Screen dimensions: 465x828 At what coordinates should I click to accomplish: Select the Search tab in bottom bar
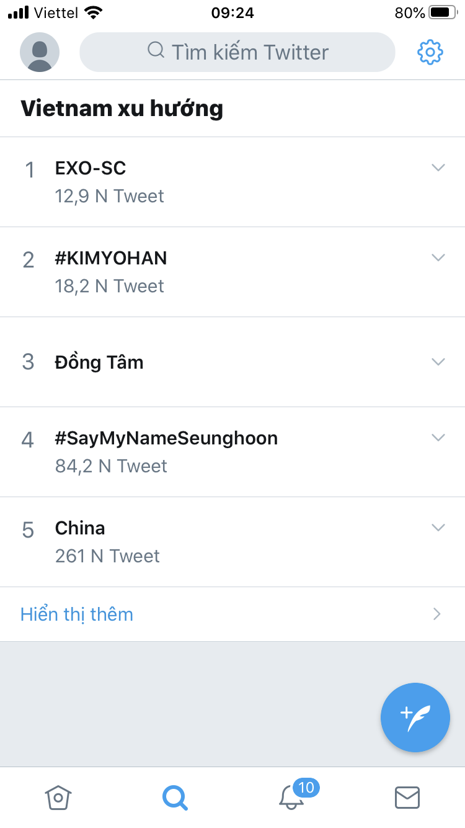click(x=175, y=797)
